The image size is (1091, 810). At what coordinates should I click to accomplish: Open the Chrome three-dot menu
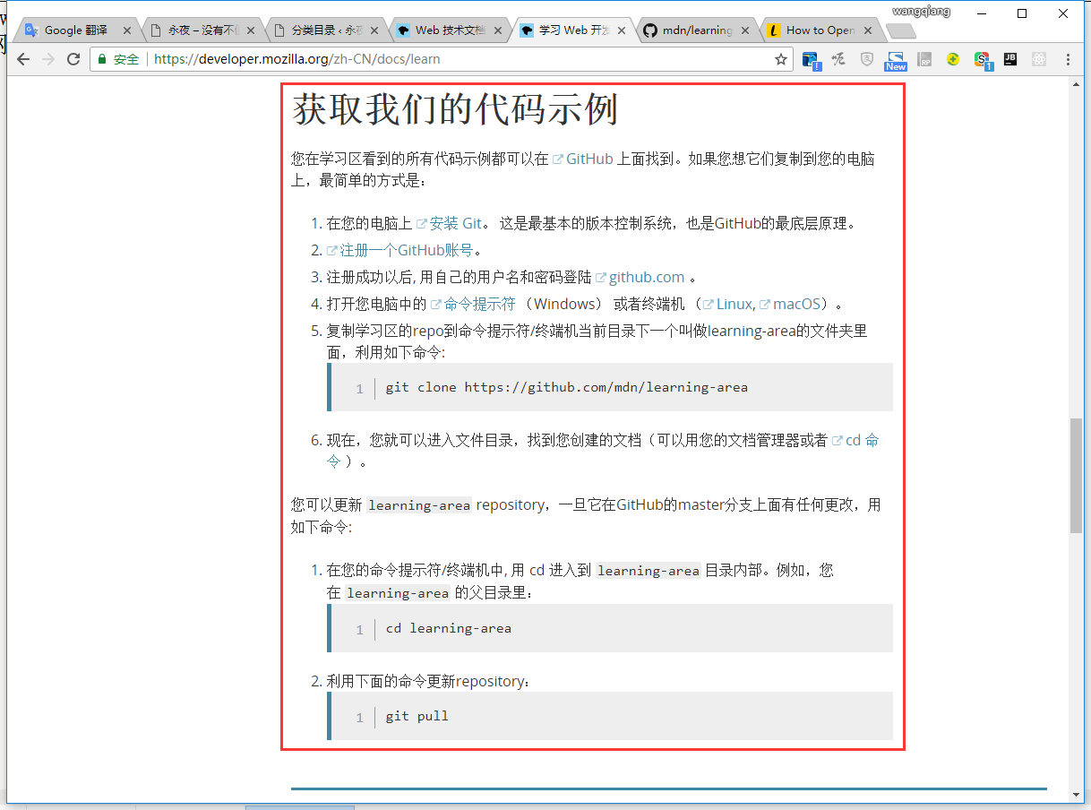(1068, 59)
